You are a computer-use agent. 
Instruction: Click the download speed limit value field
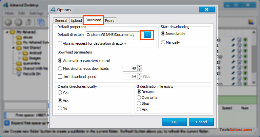130,76
